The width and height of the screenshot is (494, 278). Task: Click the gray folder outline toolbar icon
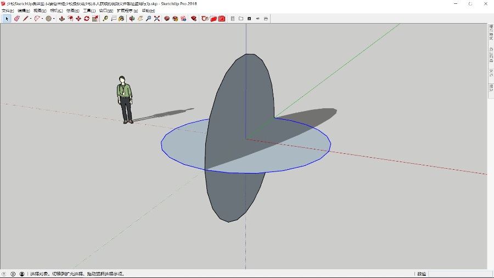241,19
